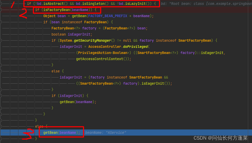Viewport: 252px width, 143px height.
Task: Click 'isEagerInit' in 'boolean isEagerInit;' declaration
Action: tap(79, 34)
